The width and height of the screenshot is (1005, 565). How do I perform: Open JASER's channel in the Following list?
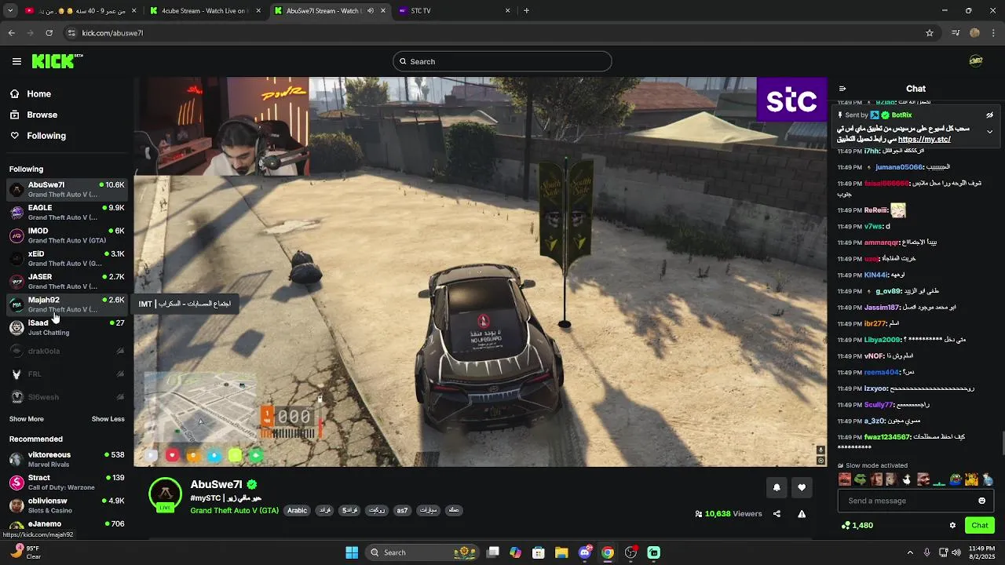67,282
